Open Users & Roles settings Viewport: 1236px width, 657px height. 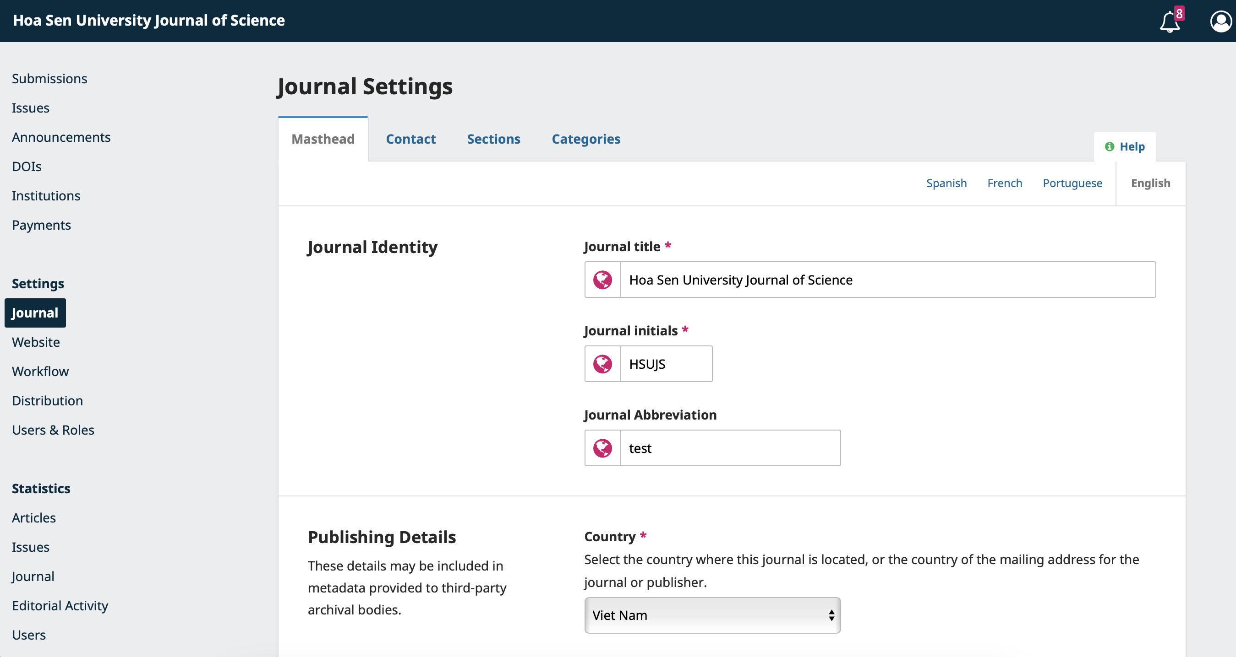[53, 430]
